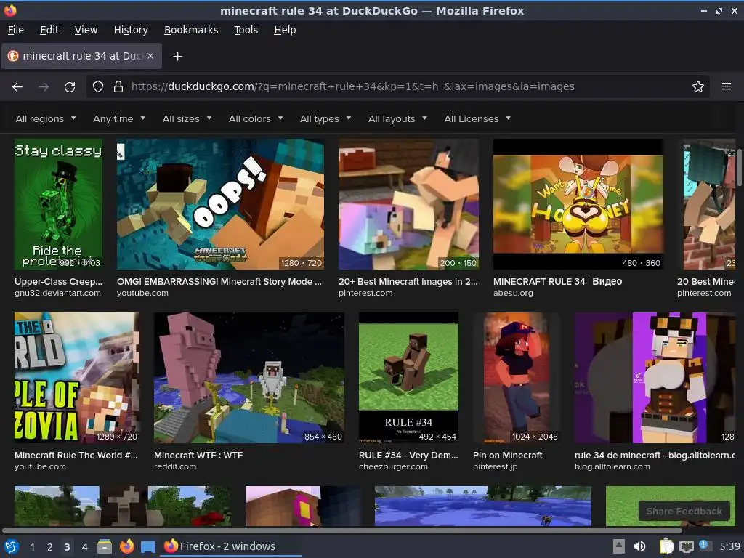Expand the All types filter dropdown
744x558 pixels.
[325, 118]
